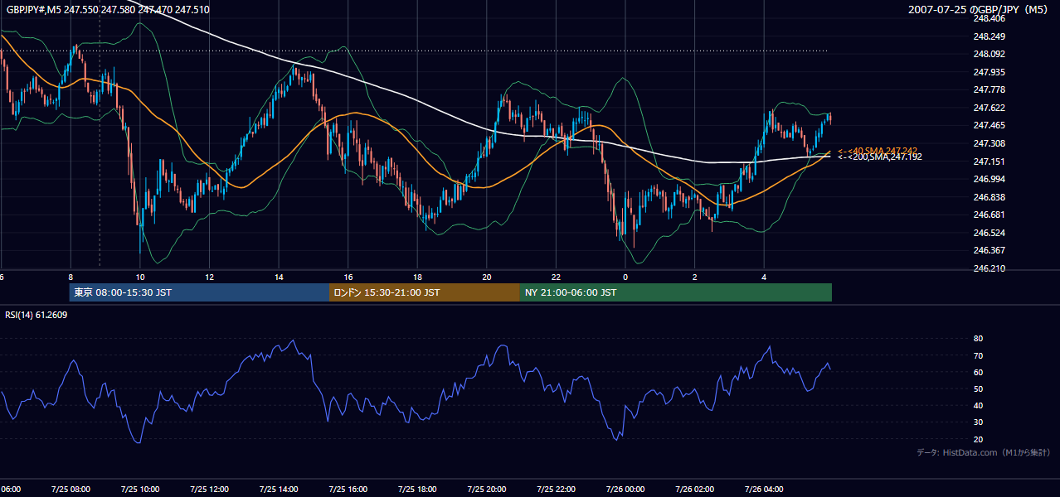The image size is (1060, 497).
Task: Click the HistData.com data source credit
Action: click(x=984, y=452)
